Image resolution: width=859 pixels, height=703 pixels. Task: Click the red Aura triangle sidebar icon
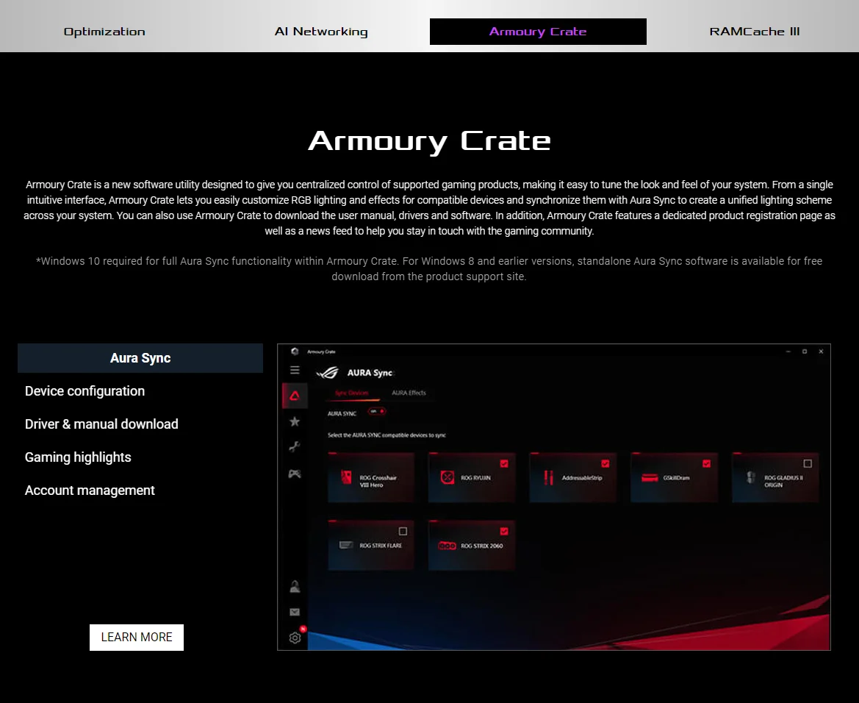tap(295, 396)
